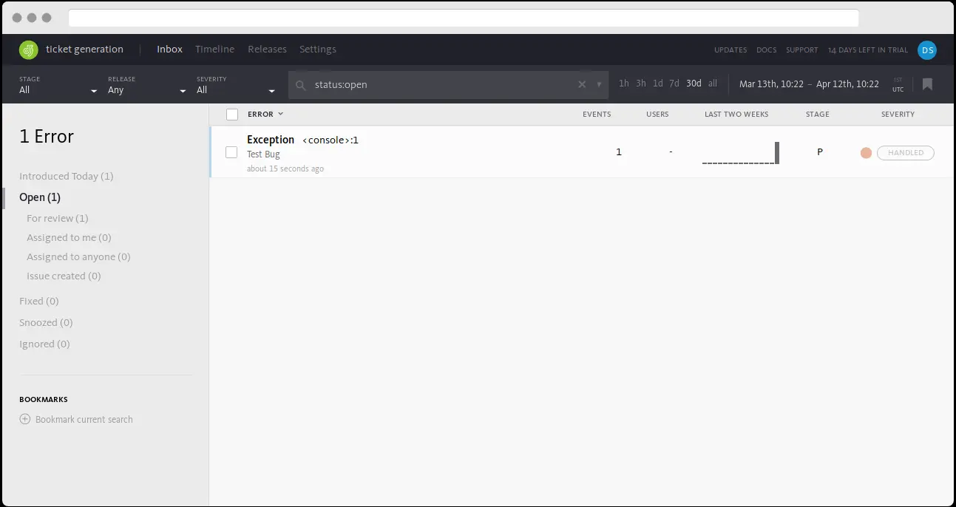
Task: Click the Test Bug error message
Action: tap(263, 154)
